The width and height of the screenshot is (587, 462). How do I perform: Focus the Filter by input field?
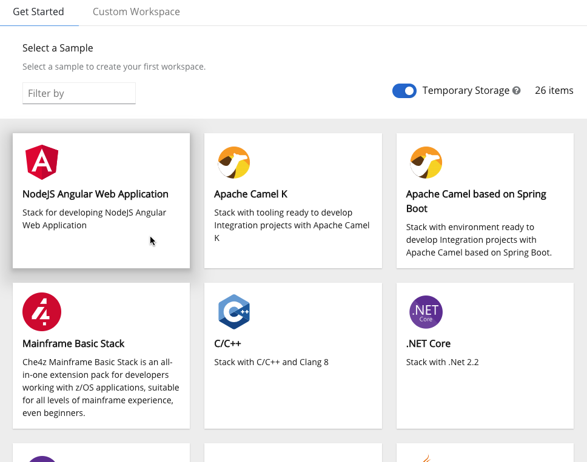(79, 93)
